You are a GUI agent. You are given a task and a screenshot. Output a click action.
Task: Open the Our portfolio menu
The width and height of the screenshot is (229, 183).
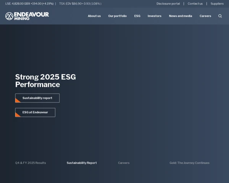pyautogui.click(x=118, y=16)
